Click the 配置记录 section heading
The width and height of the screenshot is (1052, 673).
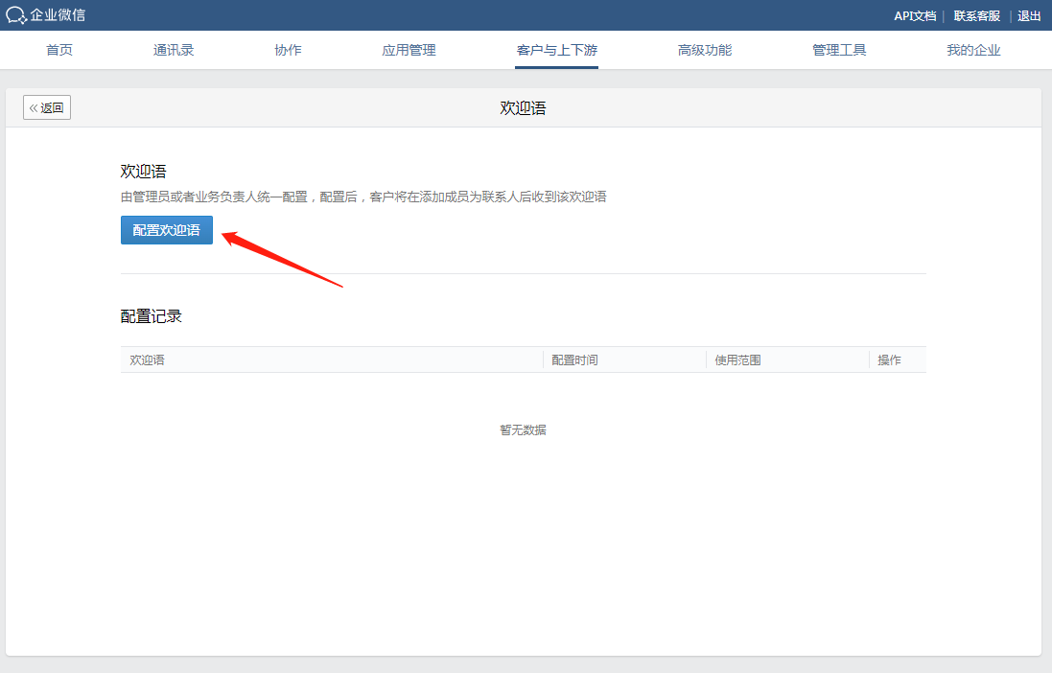[x=151, y=316]
